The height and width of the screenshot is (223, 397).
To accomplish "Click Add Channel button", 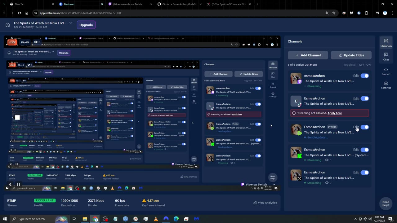I will point(308,55).
